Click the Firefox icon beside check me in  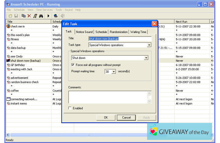point(8,26)
